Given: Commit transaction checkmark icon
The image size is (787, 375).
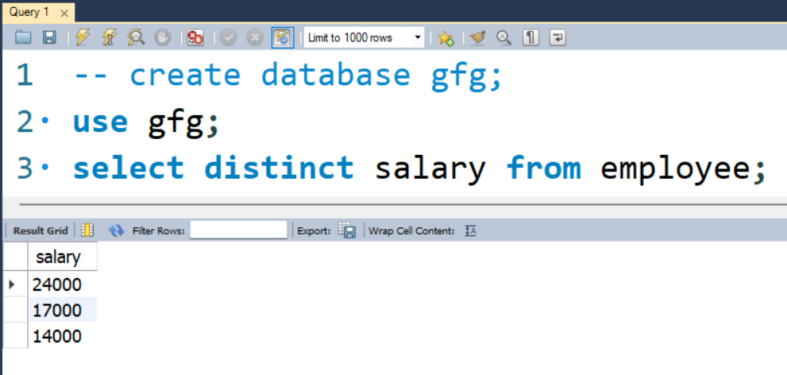Looking at the screenshot, I should click(229, 37).
